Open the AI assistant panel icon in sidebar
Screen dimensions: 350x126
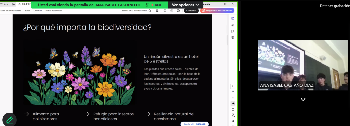point(233,18)
